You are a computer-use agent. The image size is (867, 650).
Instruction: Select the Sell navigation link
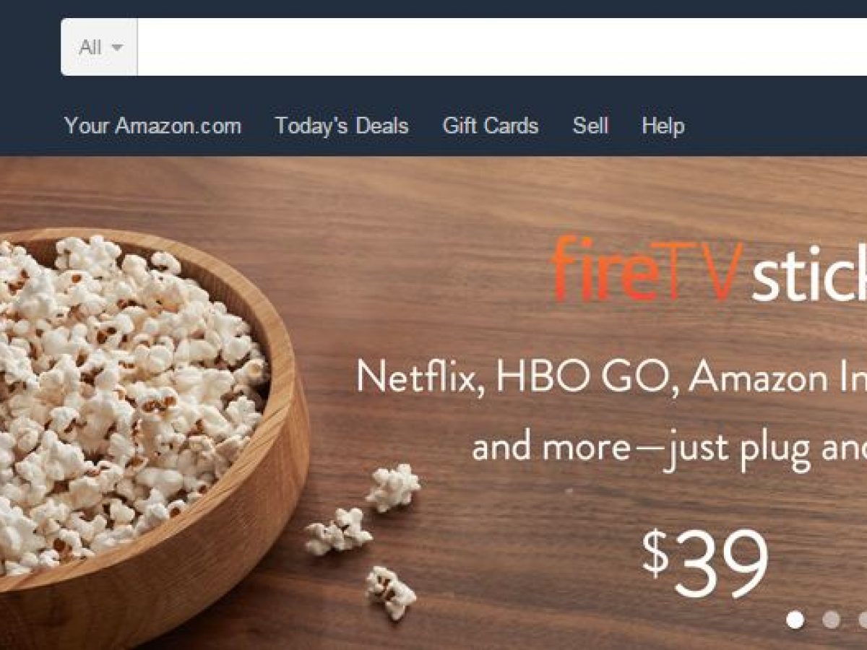point(590,126)
